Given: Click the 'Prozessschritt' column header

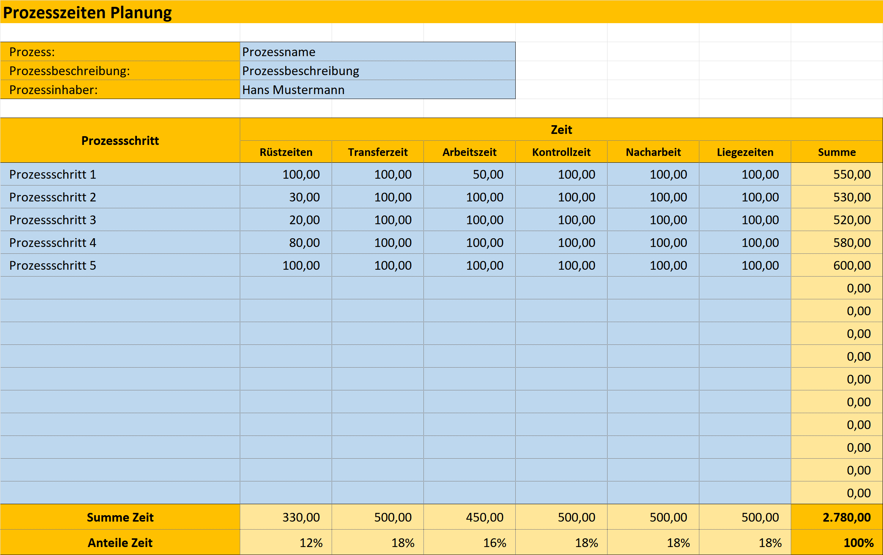Looking at the screenshot, I should coord(120,140).
